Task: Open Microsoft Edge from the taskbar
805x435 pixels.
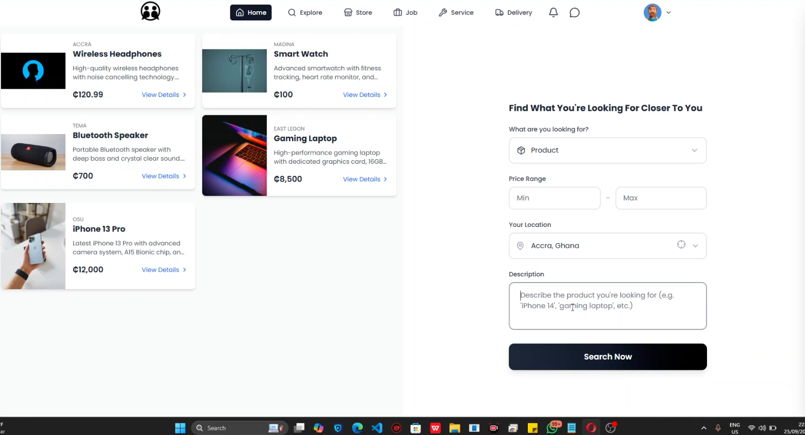Action: coord(357,428)
